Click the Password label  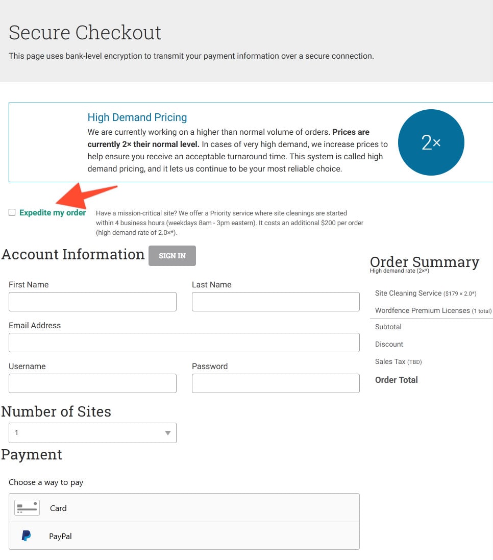210,366
